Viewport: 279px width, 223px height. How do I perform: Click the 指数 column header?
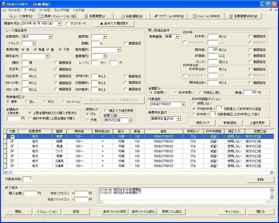(x=164, y=131)
